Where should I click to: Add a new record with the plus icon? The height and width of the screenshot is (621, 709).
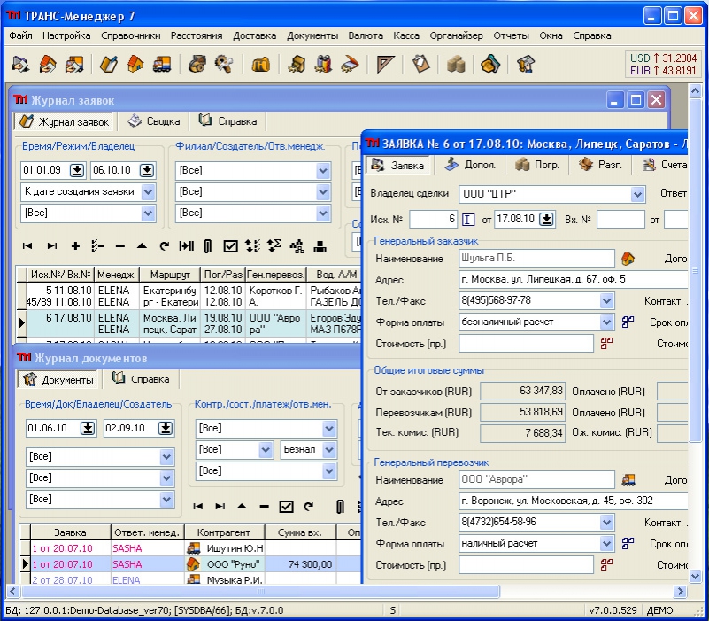75,245
